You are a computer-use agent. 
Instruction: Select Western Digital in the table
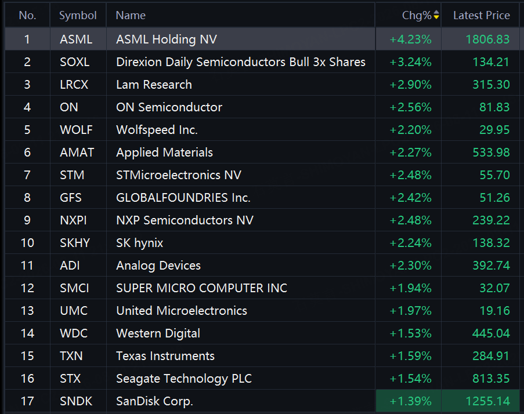point(158,333)
